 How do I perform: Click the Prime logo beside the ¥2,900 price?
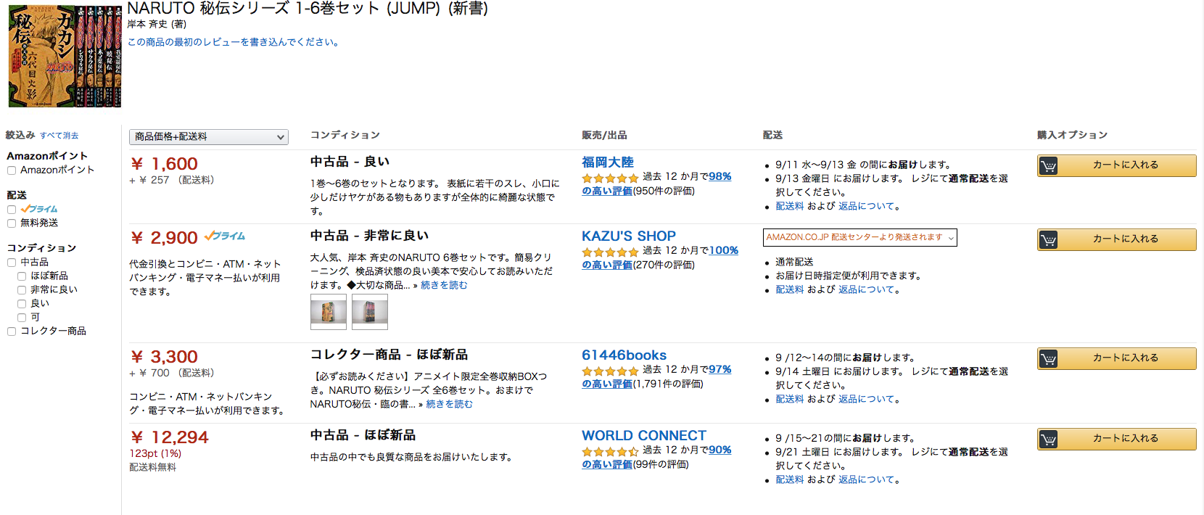(225, 236)
